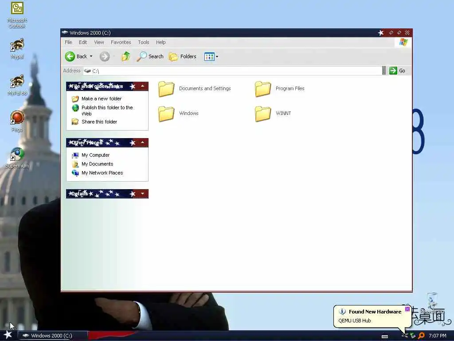
Task: Select the WINNT folder icon
Action: [x=263, y=114]
